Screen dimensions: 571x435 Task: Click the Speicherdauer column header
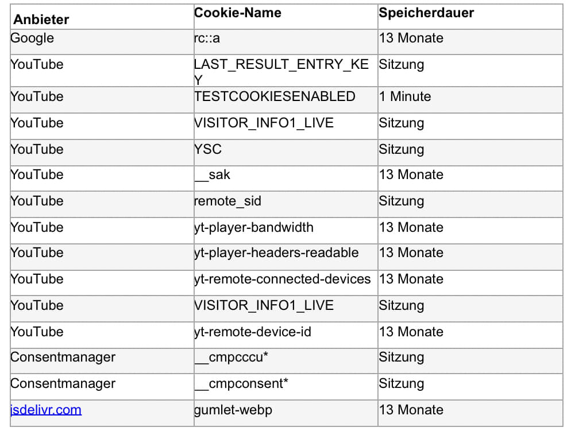(x=426, y=13)
